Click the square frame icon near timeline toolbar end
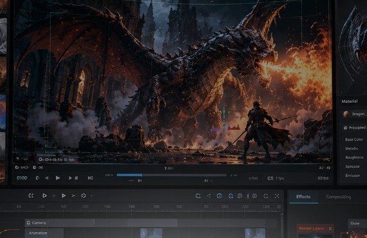 click(266, 196)
